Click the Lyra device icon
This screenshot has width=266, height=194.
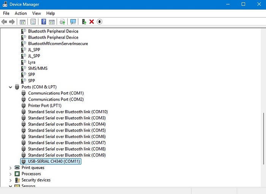(24, 62)
